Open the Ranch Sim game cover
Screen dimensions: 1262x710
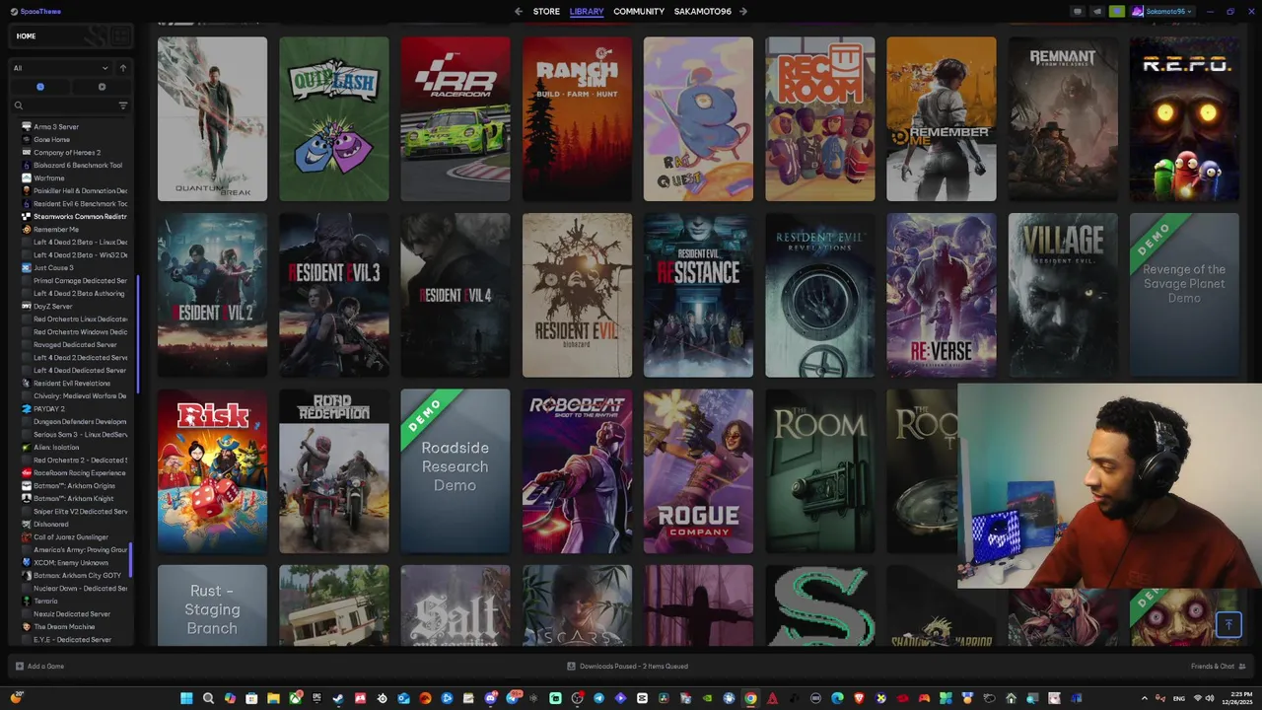coord(577,118)
